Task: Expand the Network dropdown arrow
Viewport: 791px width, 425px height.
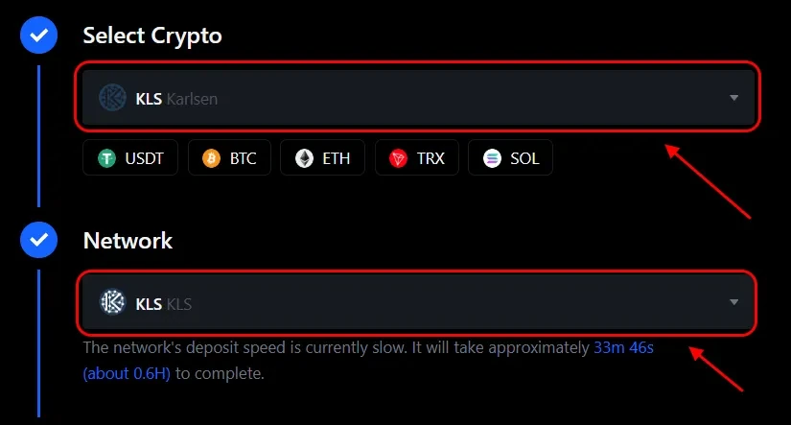Action: tap(733, 303)
